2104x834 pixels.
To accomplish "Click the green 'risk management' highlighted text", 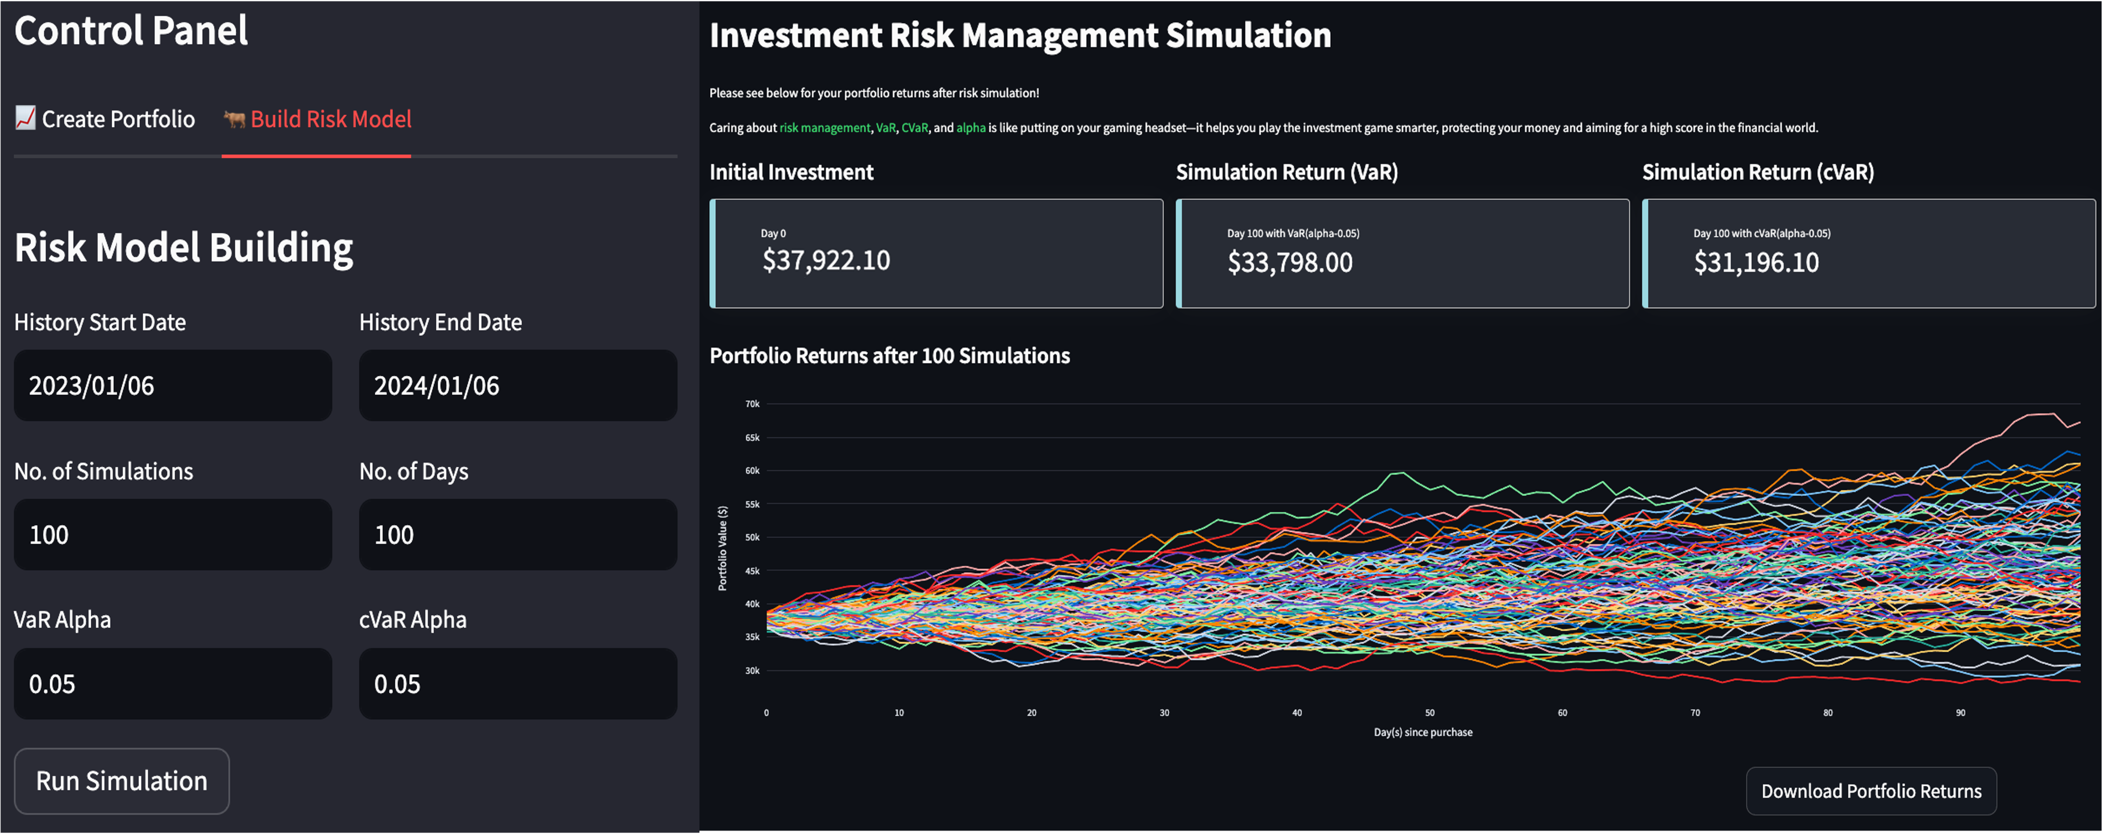I will [824, 128].
